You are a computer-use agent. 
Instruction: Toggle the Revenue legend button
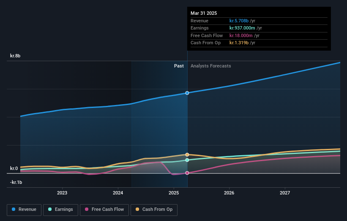[24, 210]
